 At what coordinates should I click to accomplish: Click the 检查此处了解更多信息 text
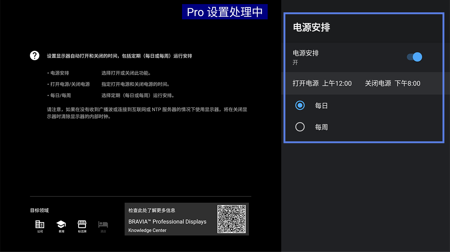151,210
